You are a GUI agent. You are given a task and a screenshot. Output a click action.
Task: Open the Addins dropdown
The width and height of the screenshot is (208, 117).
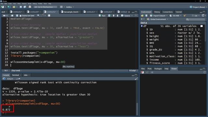coord(70,7)
